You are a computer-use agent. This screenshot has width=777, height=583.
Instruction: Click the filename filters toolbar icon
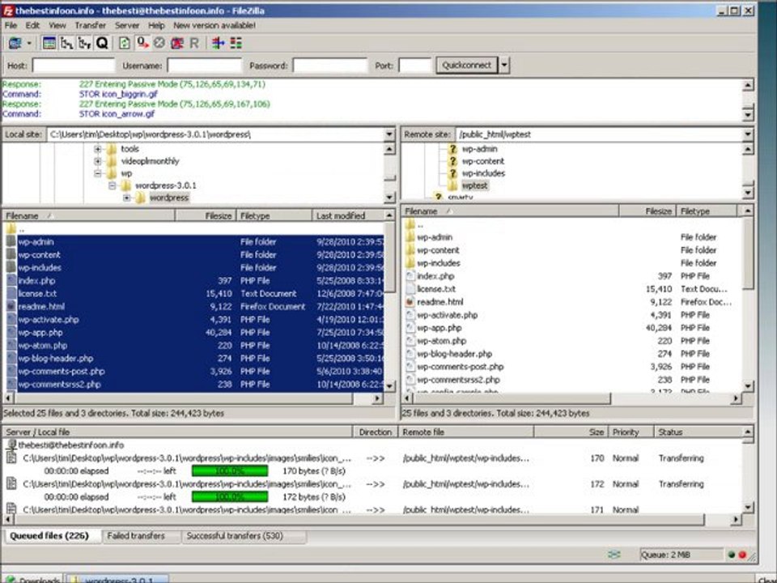236,43
